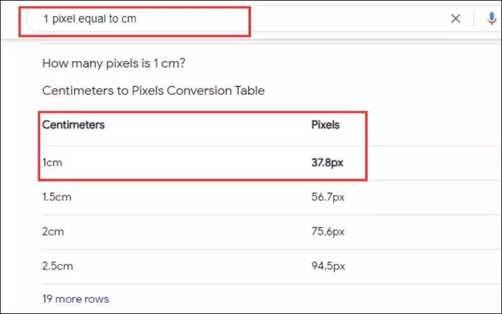Select the 2cm table cell

coord(53,232)
